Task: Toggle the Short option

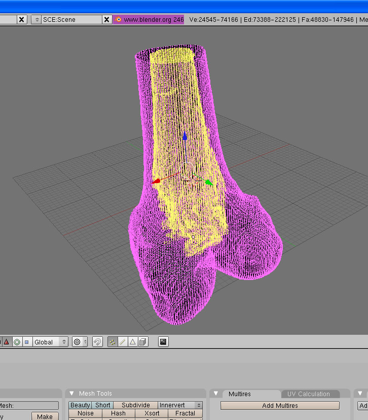Action: click(102, 405)
